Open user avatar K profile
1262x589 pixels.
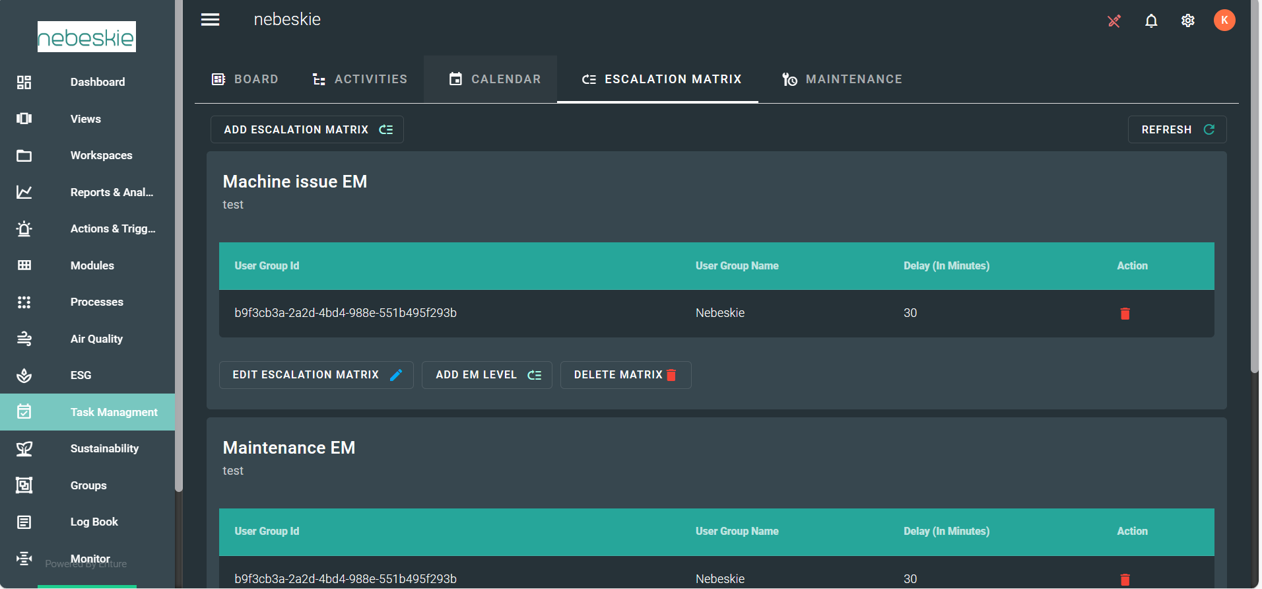pyautogui.click(x=1224, y=20)
